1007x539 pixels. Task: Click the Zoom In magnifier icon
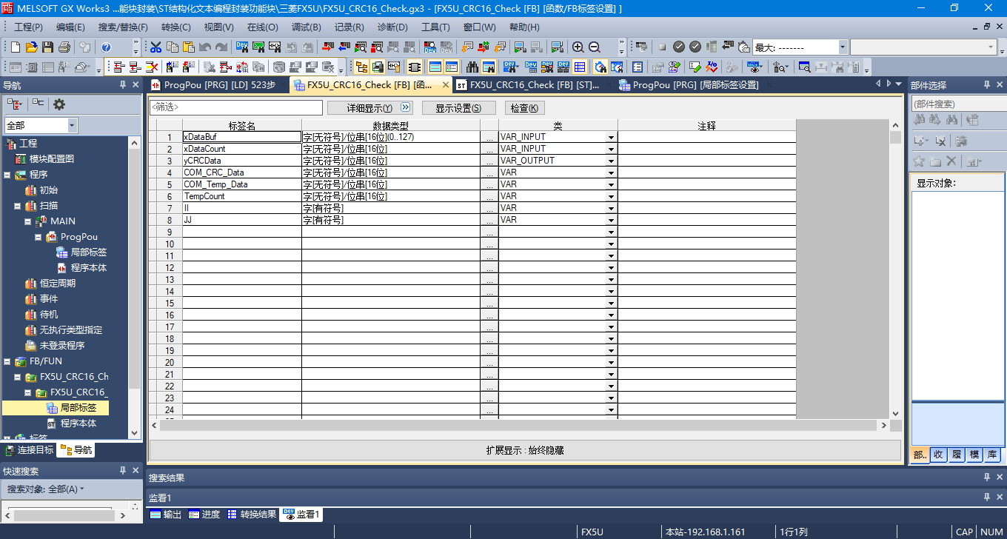(578, 47)
